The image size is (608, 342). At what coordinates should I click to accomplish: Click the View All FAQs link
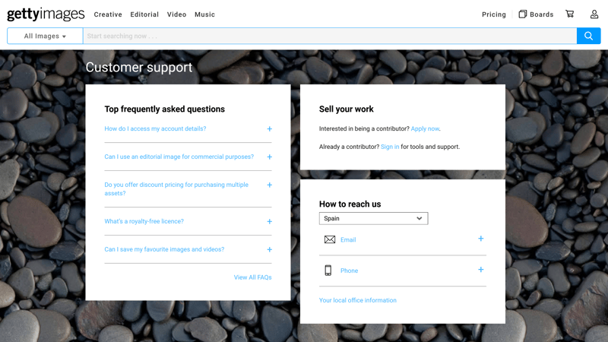(x=252, y=277)
